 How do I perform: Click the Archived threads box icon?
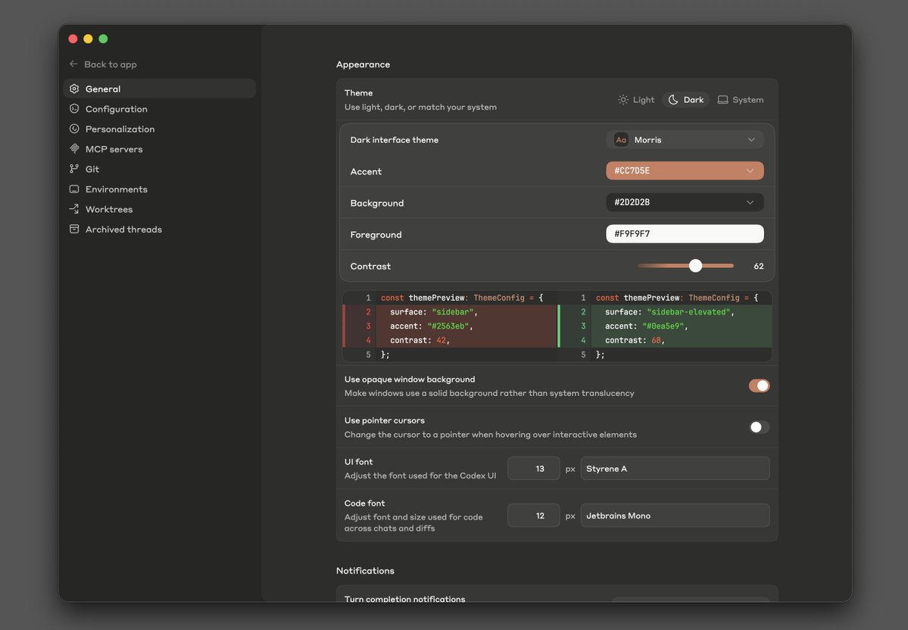[74, 229]
